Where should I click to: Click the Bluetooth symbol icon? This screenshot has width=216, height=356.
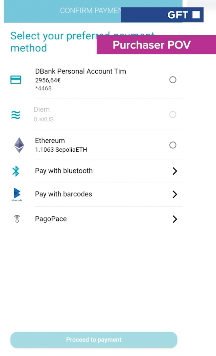(16, 171)
